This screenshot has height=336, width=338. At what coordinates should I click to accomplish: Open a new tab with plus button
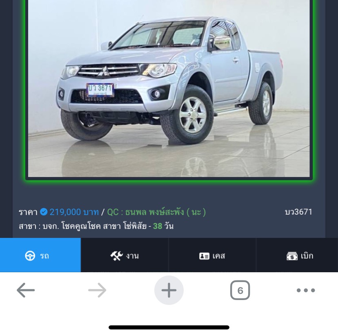(x=169, y=290)
